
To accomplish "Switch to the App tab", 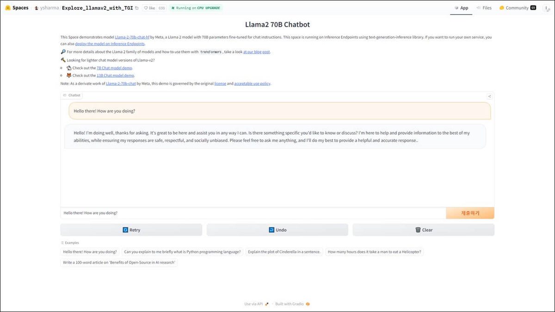I will tap(461, 8).
